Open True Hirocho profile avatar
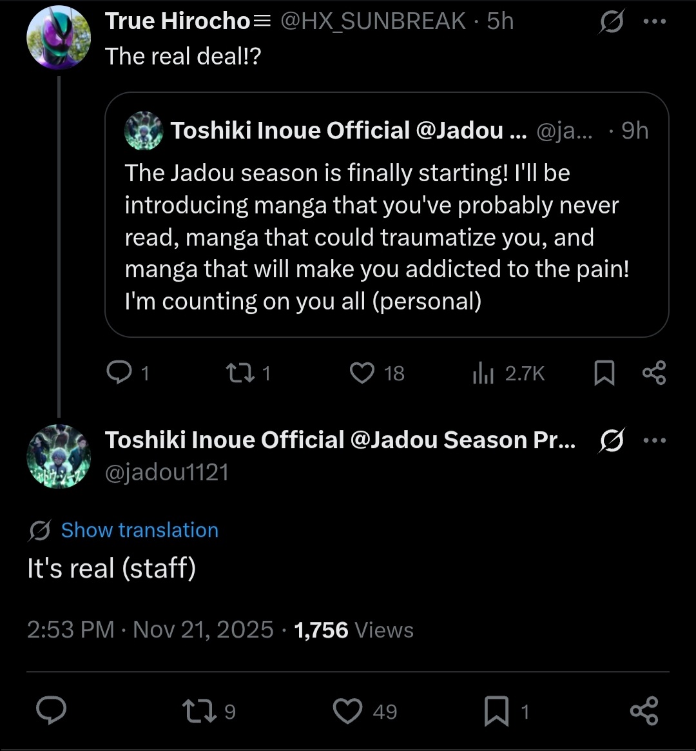Screen dimensions: 696x751 (x=59, y=38)
